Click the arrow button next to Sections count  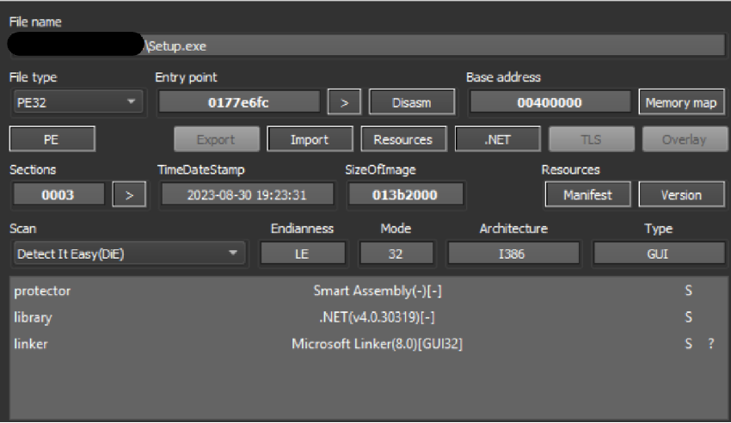pyautogui.click(x=129, y=194)
